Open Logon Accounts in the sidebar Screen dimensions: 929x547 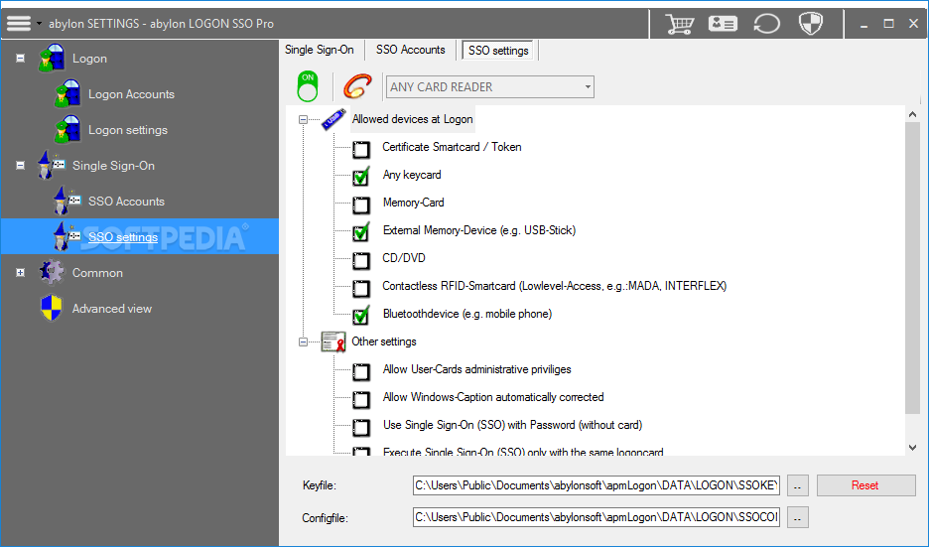[x=132, y=94]
